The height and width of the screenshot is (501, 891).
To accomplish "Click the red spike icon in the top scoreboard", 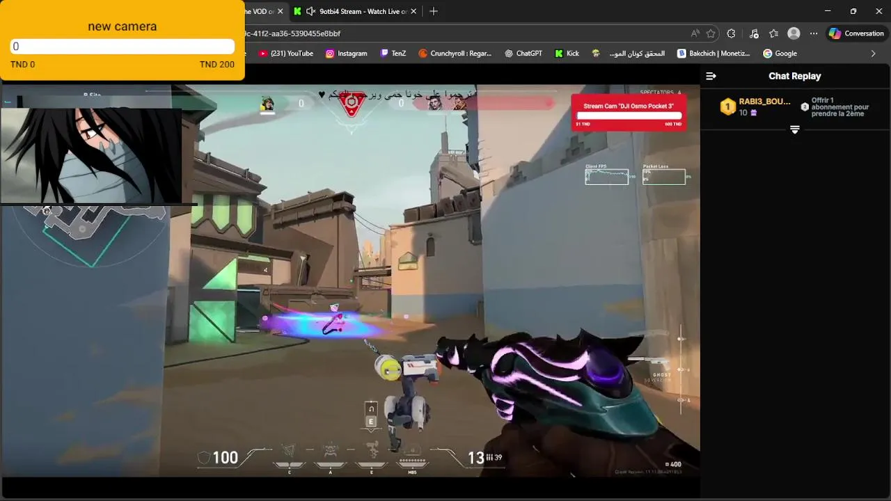I will pos(352,104).
